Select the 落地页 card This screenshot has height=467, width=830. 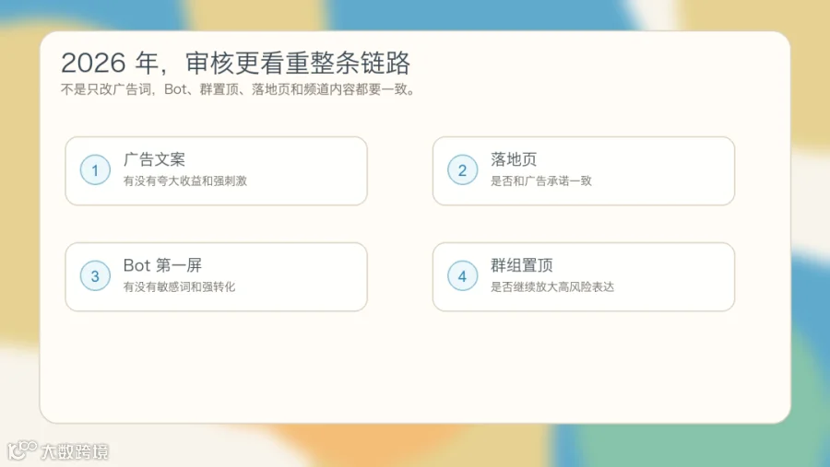584,170
